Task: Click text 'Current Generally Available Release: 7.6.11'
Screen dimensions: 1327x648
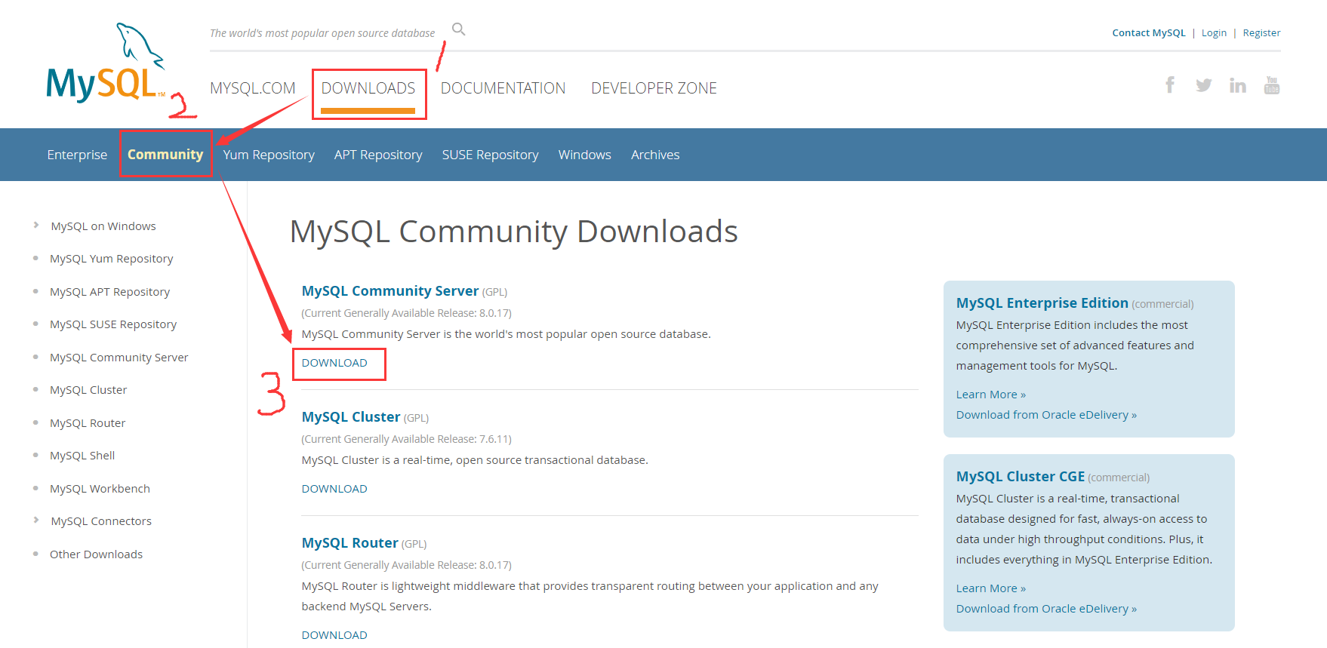Action: click(407, 439)
